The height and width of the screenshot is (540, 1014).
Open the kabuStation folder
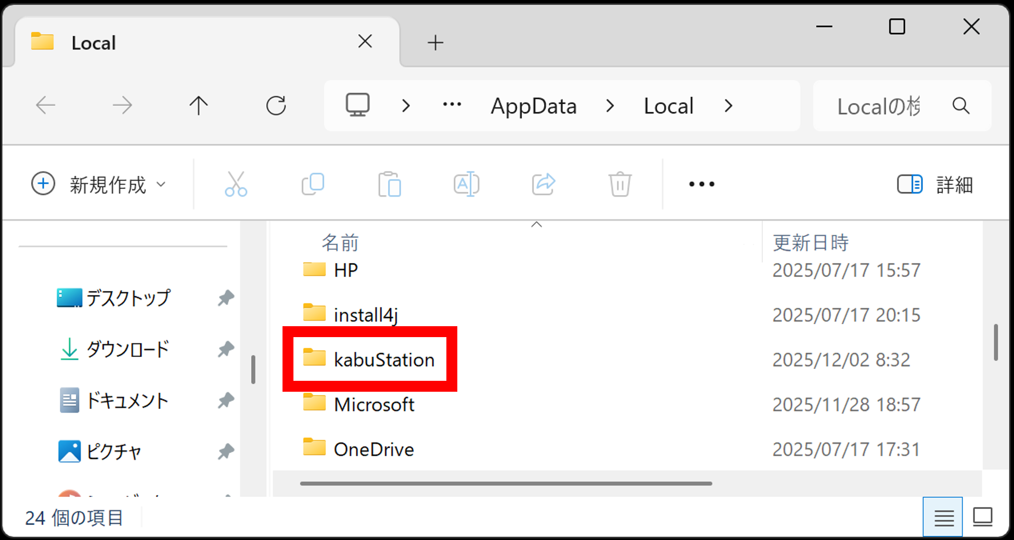point(384,359)
